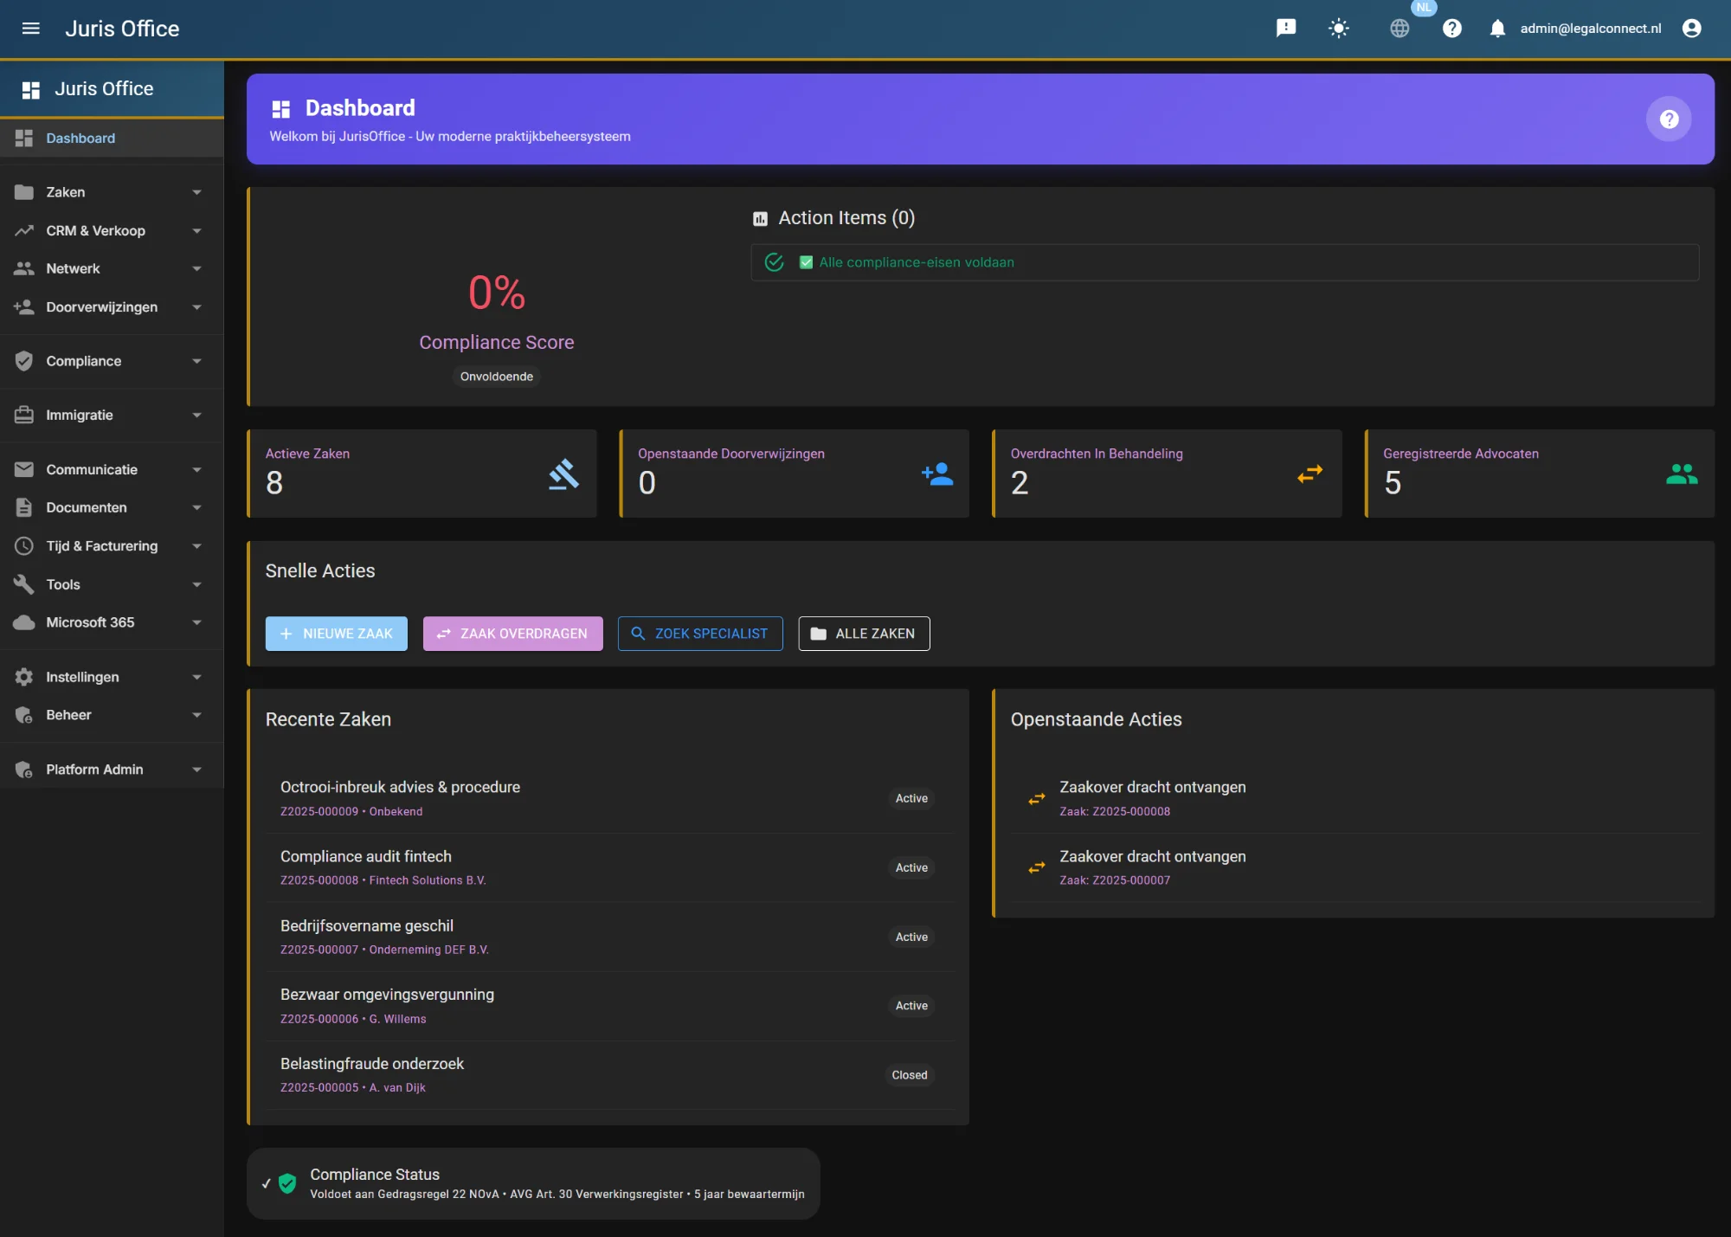Open the Octrooi-inbreuk advies & procedure case
1731x1237 pixels.
[x=400, y=788]
